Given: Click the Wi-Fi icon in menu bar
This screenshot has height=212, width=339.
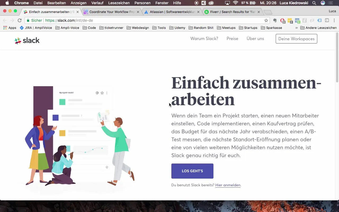Looking at the screenshot, I should 235,3.
